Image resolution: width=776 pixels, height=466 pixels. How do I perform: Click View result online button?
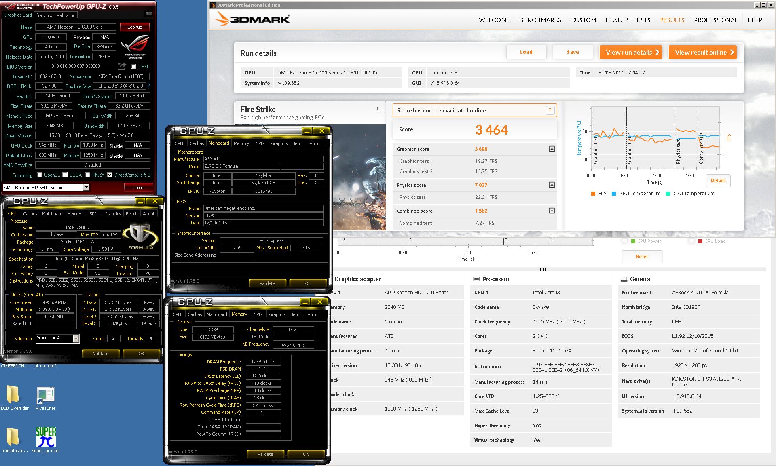[703, 52]
